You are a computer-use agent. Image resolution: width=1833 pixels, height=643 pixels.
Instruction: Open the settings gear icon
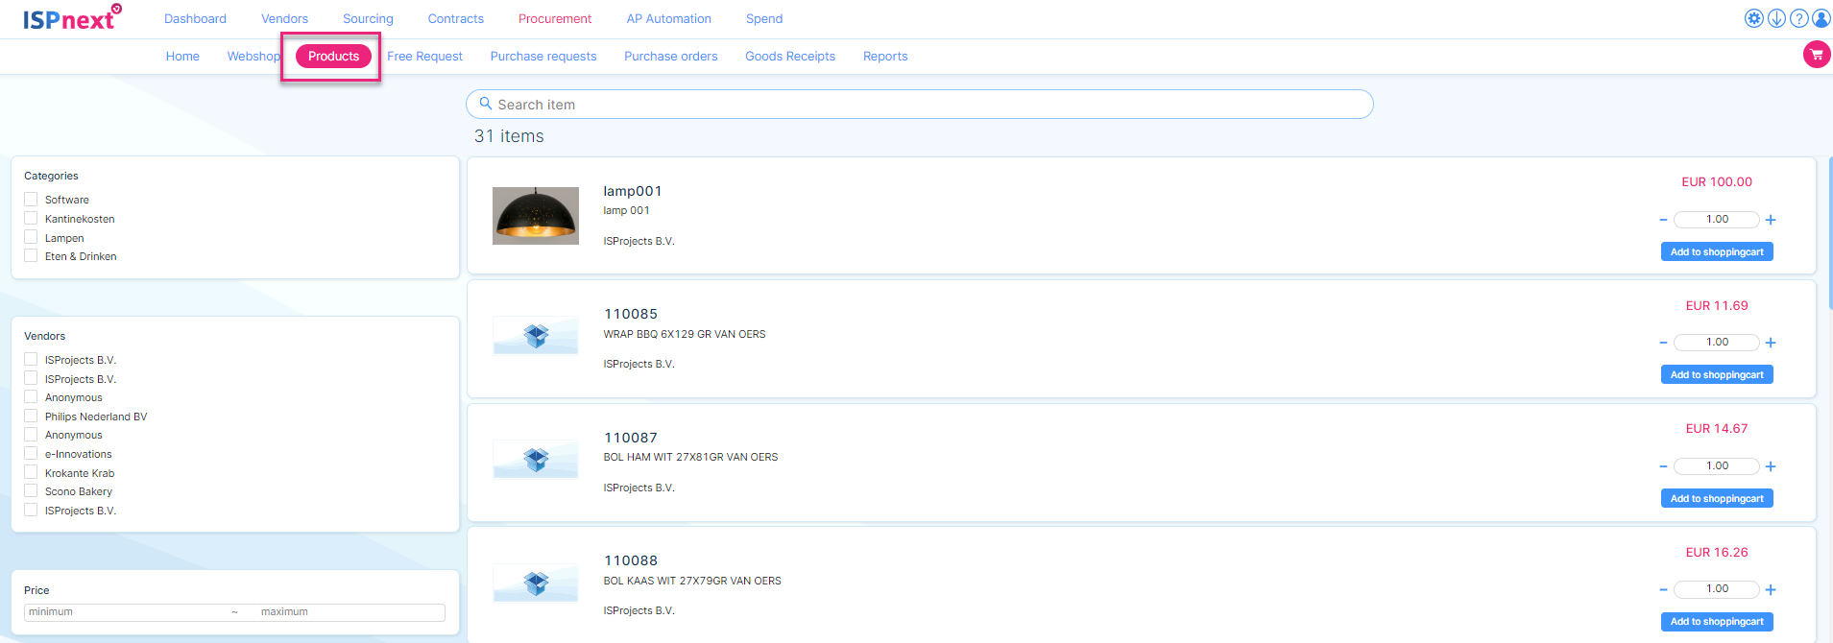[1753, 18]
